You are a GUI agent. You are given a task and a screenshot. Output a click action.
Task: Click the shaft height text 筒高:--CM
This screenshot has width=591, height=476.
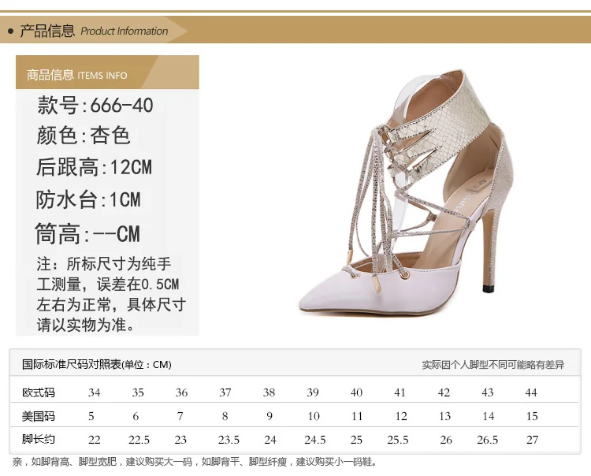pos(87,234)
